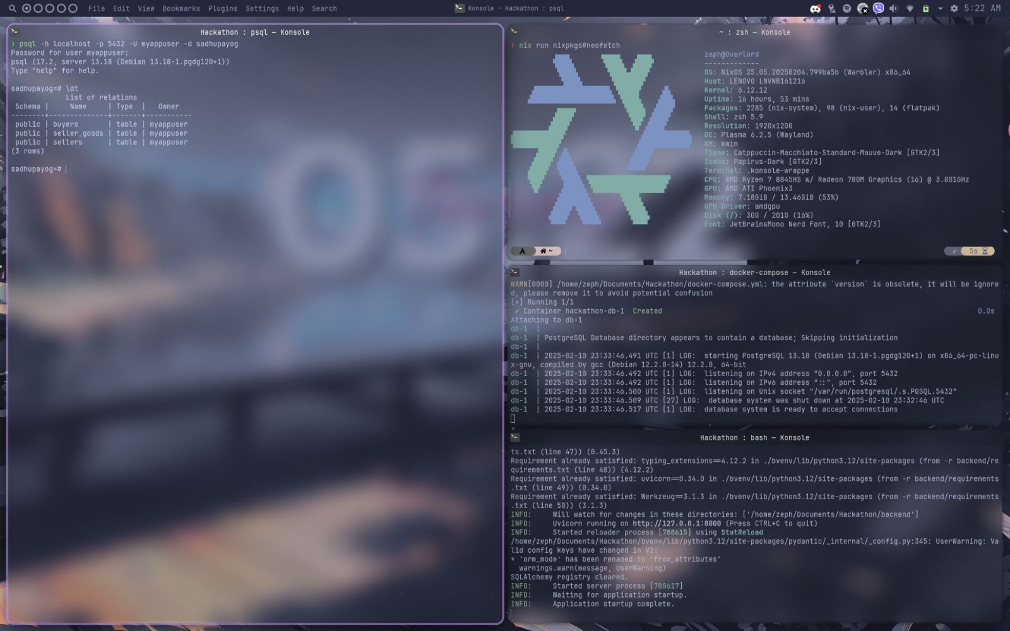
Task: Expand the hidden system tray icons arrow
Action: tap(940, 9)
